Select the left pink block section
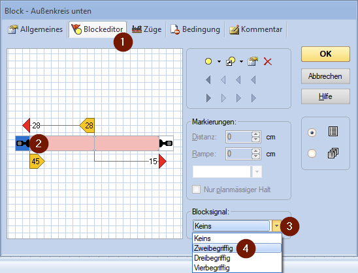 point(62,143)
